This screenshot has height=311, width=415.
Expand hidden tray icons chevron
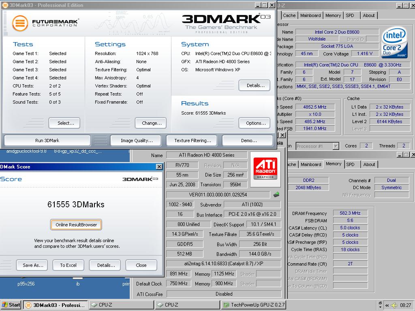(x=387, y=305)
